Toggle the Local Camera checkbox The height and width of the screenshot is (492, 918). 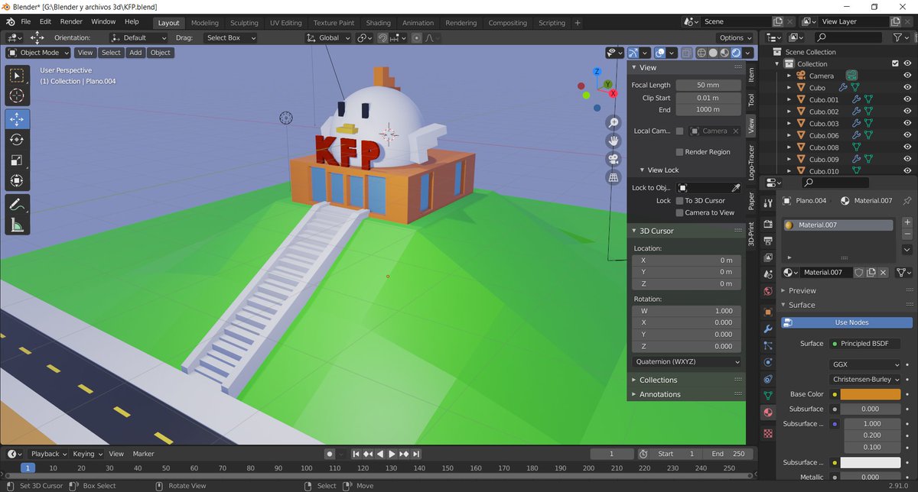pos(679,131)
